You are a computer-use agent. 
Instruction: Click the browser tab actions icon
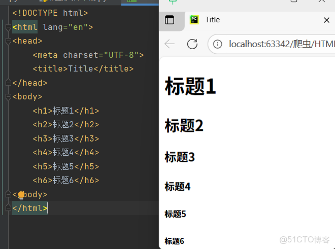170,20
